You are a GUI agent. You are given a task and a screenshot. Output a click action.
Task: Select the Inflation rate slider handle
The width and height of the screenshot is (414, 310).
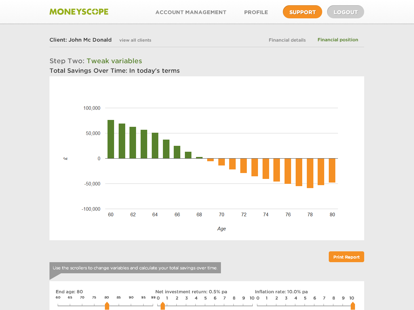pos(353,306)
